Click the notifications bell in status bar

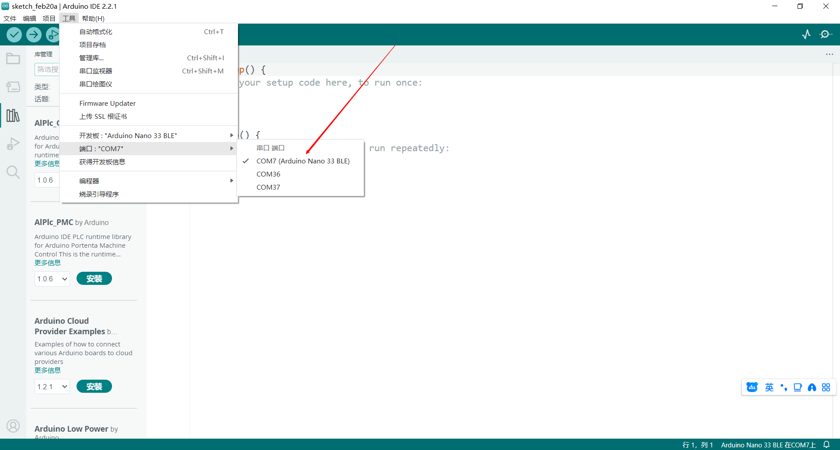tap(826, 444)
